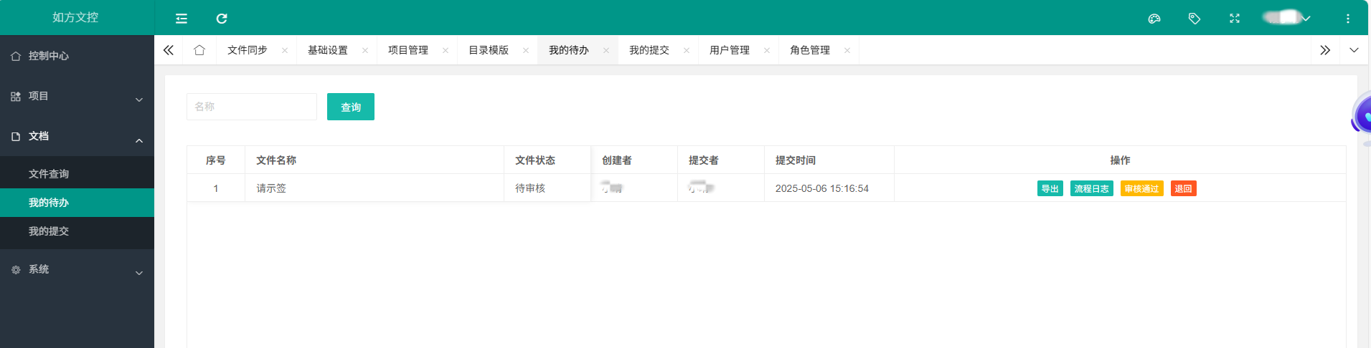The width and height of the screenshot is (1371, 348).
Task: Expand the 系统 sidebar menu
Action: tap(77, 269)
